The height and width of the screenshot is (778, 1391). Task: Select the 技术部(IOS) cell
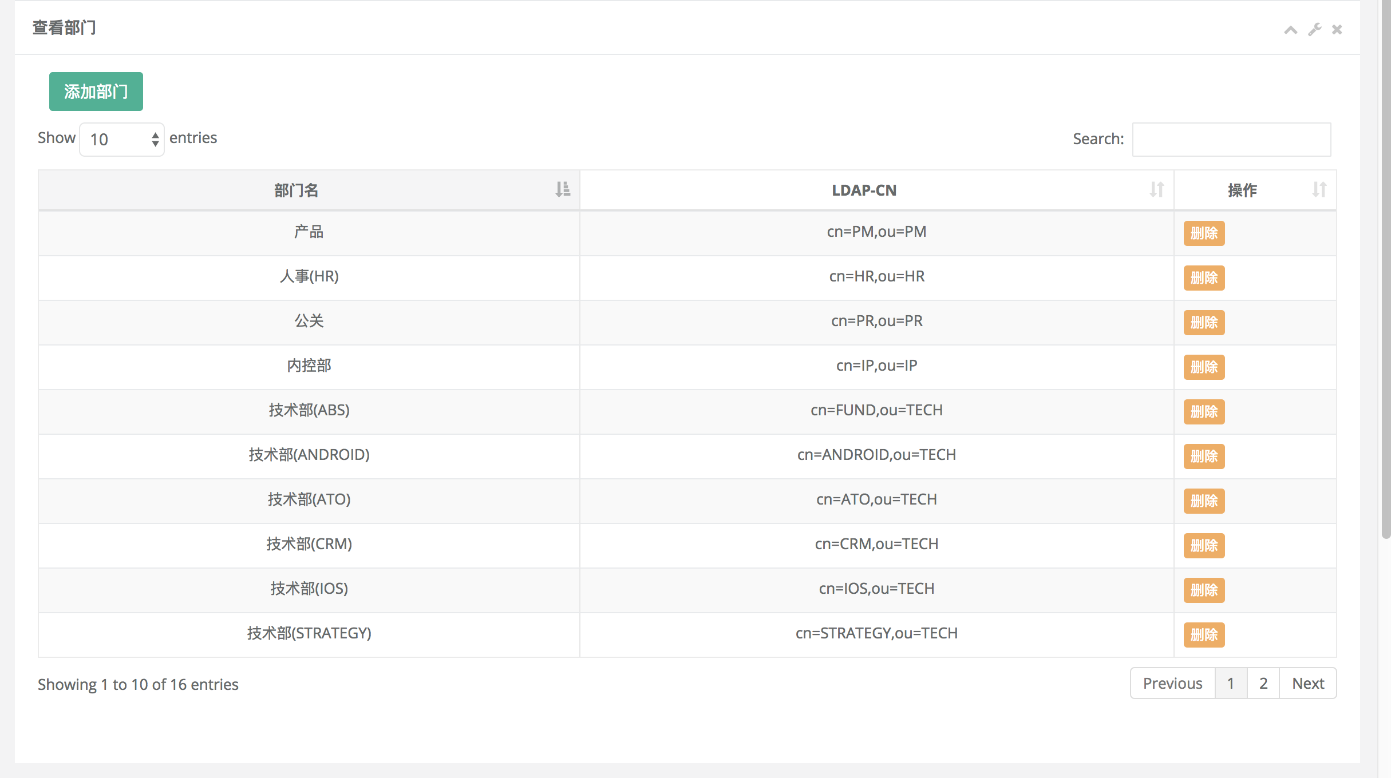(309, 589)
